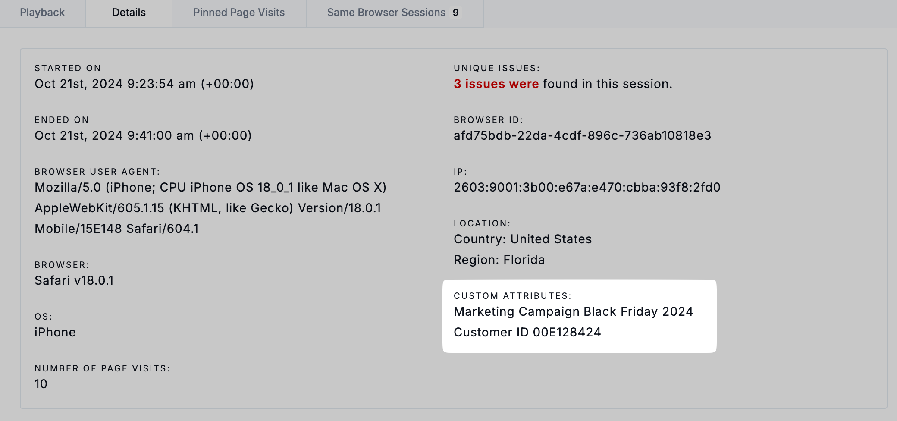Open the Pinned Page Visits tab
This screenshot has width=897, height=421.
pos(239,13)
